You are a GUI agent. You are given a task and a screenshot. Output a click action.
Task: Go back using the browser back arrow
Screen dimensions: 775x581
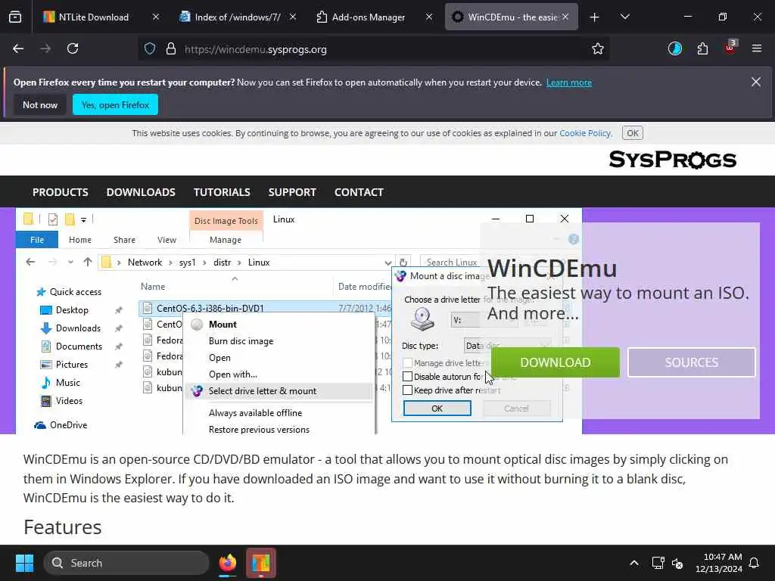pos(18,49)
